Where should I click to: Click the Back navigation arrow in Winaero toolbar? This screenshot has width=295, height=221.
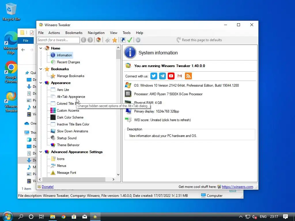(x=84, y=40)
